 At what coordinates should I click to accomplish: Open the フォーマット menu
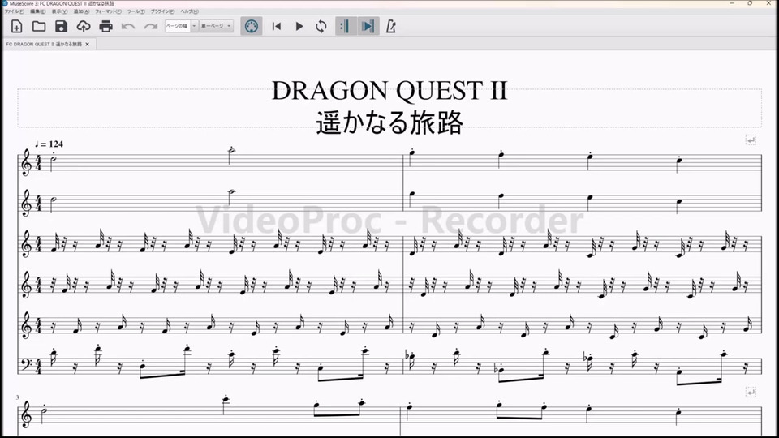[x=108, y=11]
